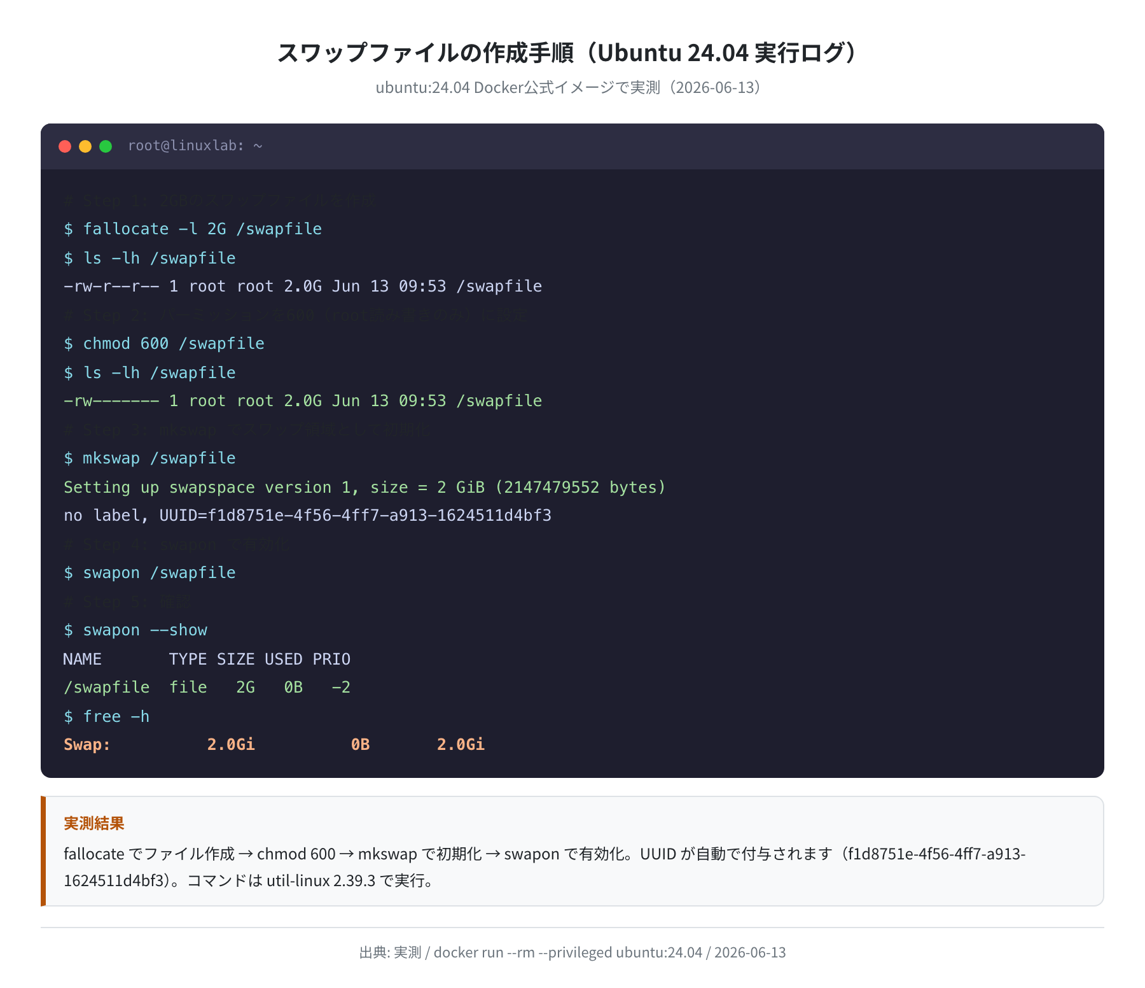Click the 0B used value in Swap: row
The height and width of the screenshot is (988, 1145).
click(361, 745)
